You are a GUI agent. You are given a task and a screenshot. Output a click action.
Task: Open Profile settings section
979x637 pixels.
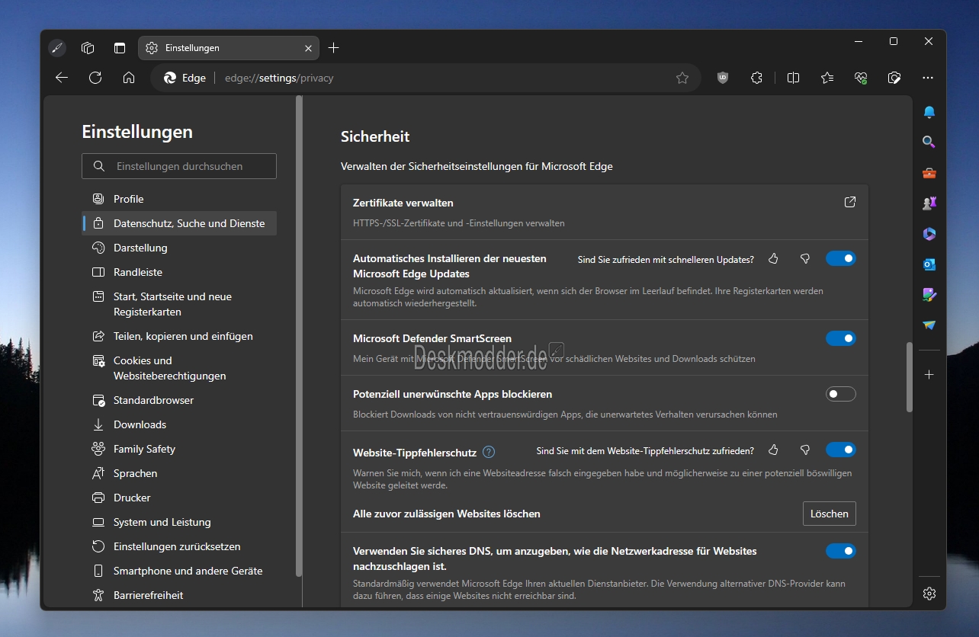(179, 199)
